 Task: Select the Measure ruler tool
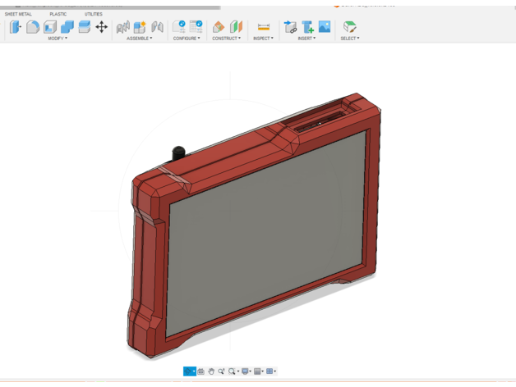click(x=263, y=27)
